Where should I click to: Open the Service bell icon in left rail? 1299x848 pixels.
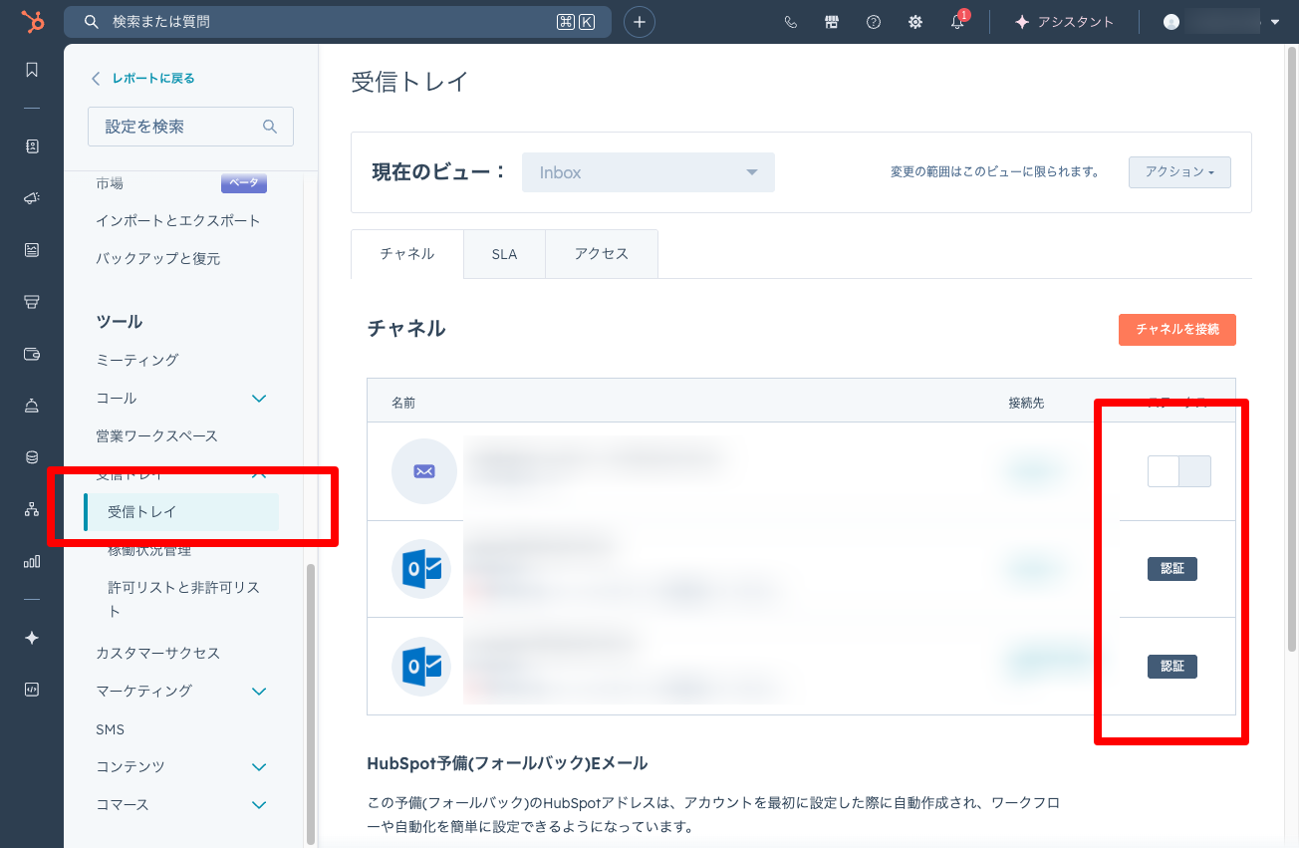point(32,406)
